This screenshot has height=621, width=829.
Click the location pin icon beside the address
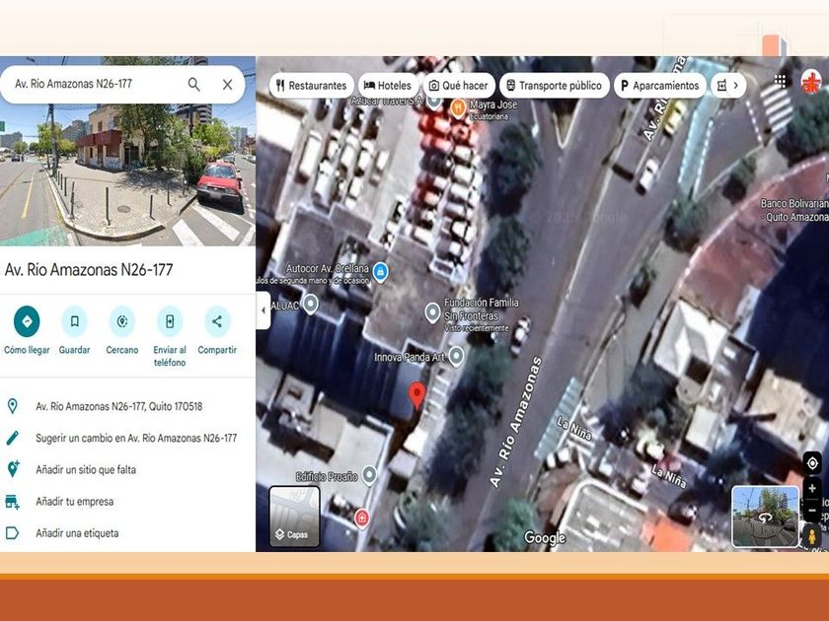point(12,406)
